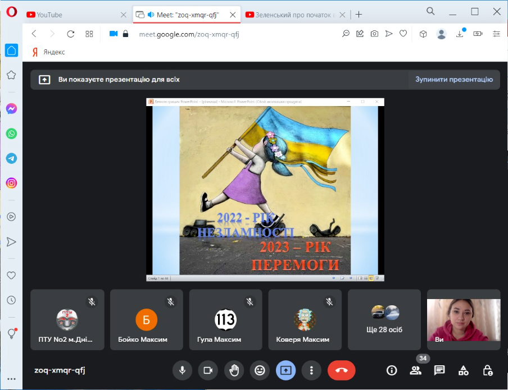The width and height of the screenshot is (508, 390).
Task: Open Instagram in the sidebar
Action: [11, 183]
